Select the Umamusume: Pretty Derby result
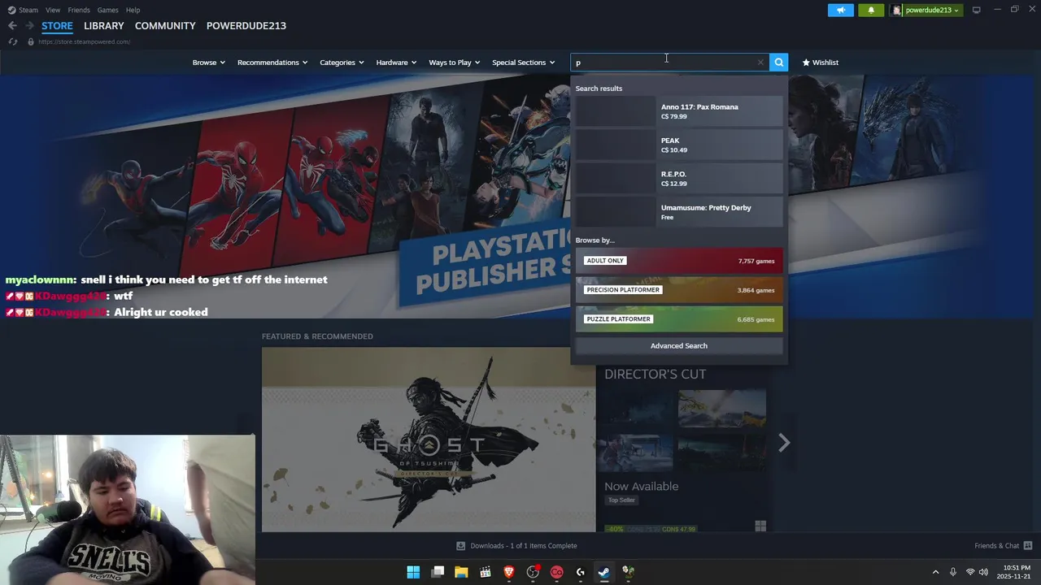Screen dimensions: 1041x585 [679, 212]
